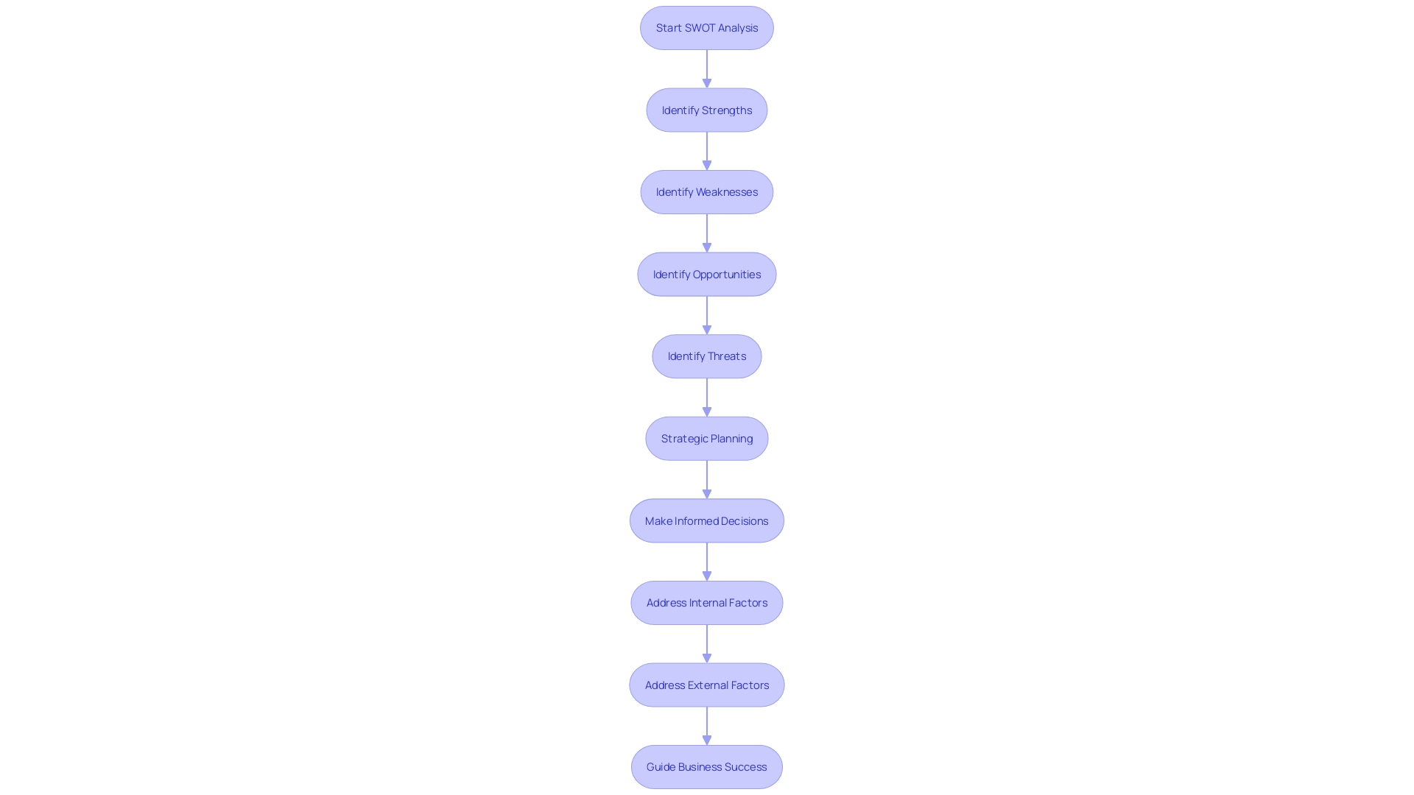Select the Identify Opportunities node

(706, 274)
